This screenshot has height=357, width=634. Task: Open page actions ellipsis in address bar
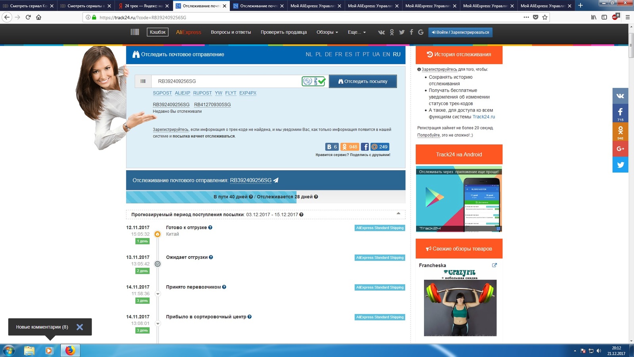(526, 17)
